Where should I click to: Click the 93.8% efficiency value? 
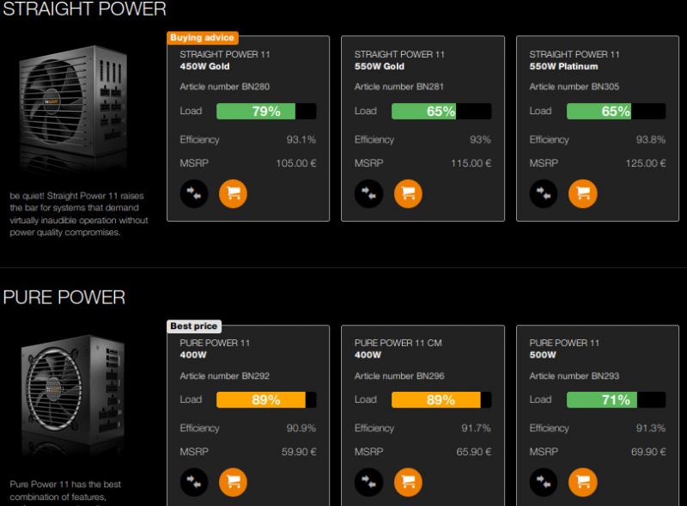click(651, 139)
